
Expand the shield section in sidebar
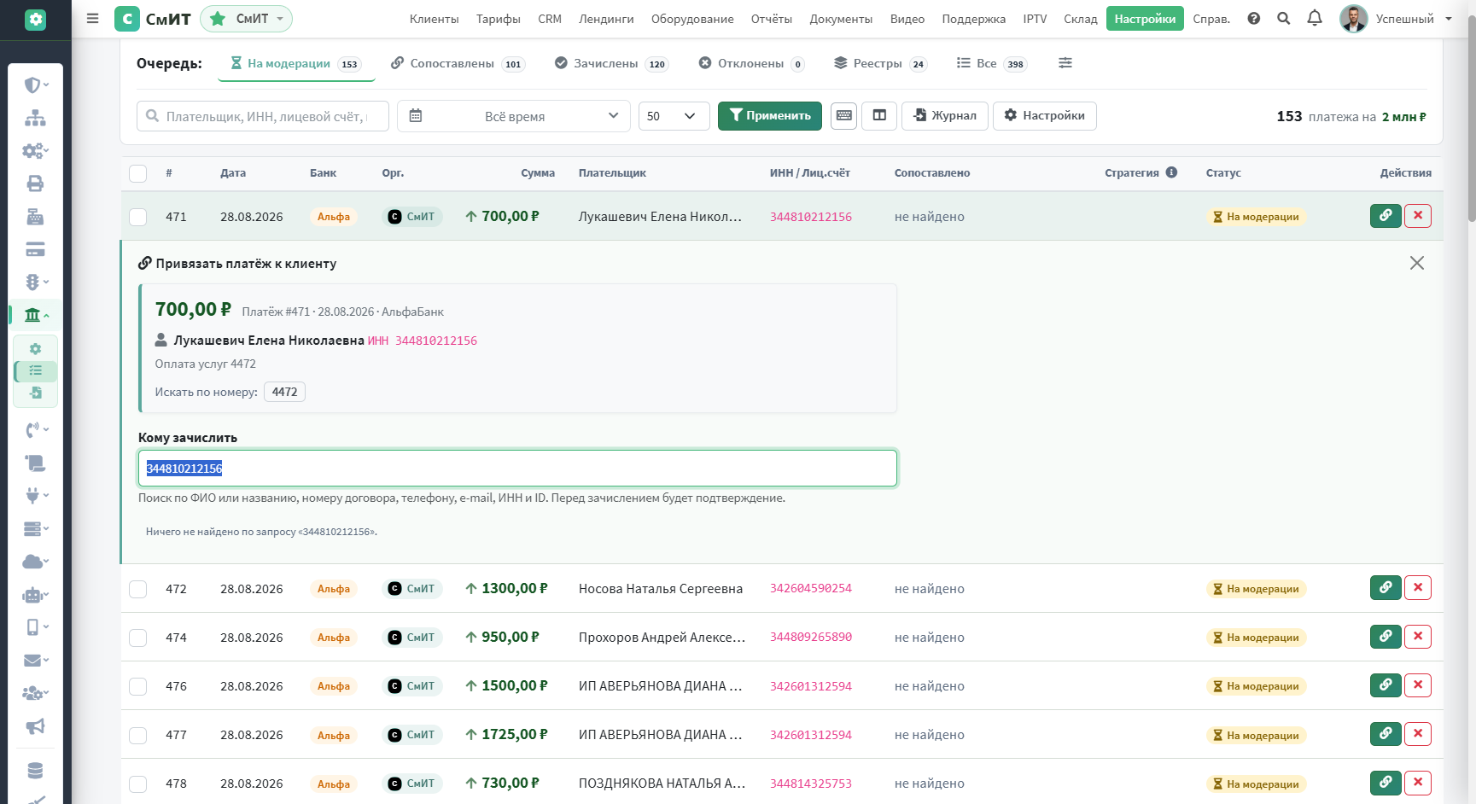coord(35,84)
